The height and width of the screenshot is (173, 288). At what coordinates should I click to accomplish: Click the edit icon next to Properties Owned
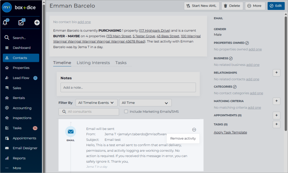(x=247, y=43)
